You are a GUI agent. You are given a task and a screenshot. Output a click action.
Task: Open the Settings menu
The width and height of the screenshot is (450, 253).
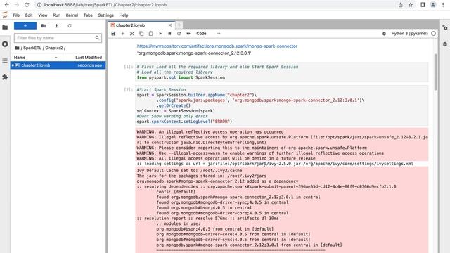pos(106,15)
